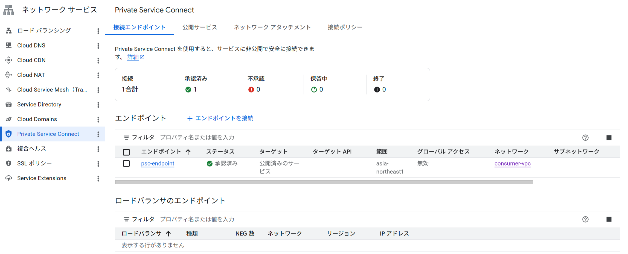Viewport: 628px width, 254px height.
Task: Open more options for Service Extensions
Action: (x=98, y=178)
